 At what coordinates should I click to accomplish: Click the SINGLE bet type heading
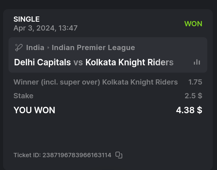(27, 19)
